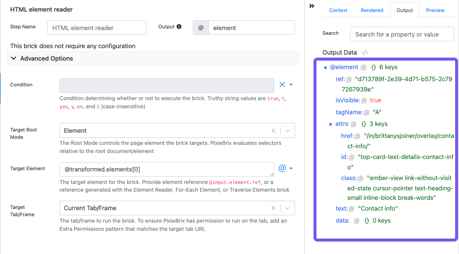Copy the href value using its copy icon
Image resolution: width=459 pixels, height=254 pixels.
tap(358, 136)
